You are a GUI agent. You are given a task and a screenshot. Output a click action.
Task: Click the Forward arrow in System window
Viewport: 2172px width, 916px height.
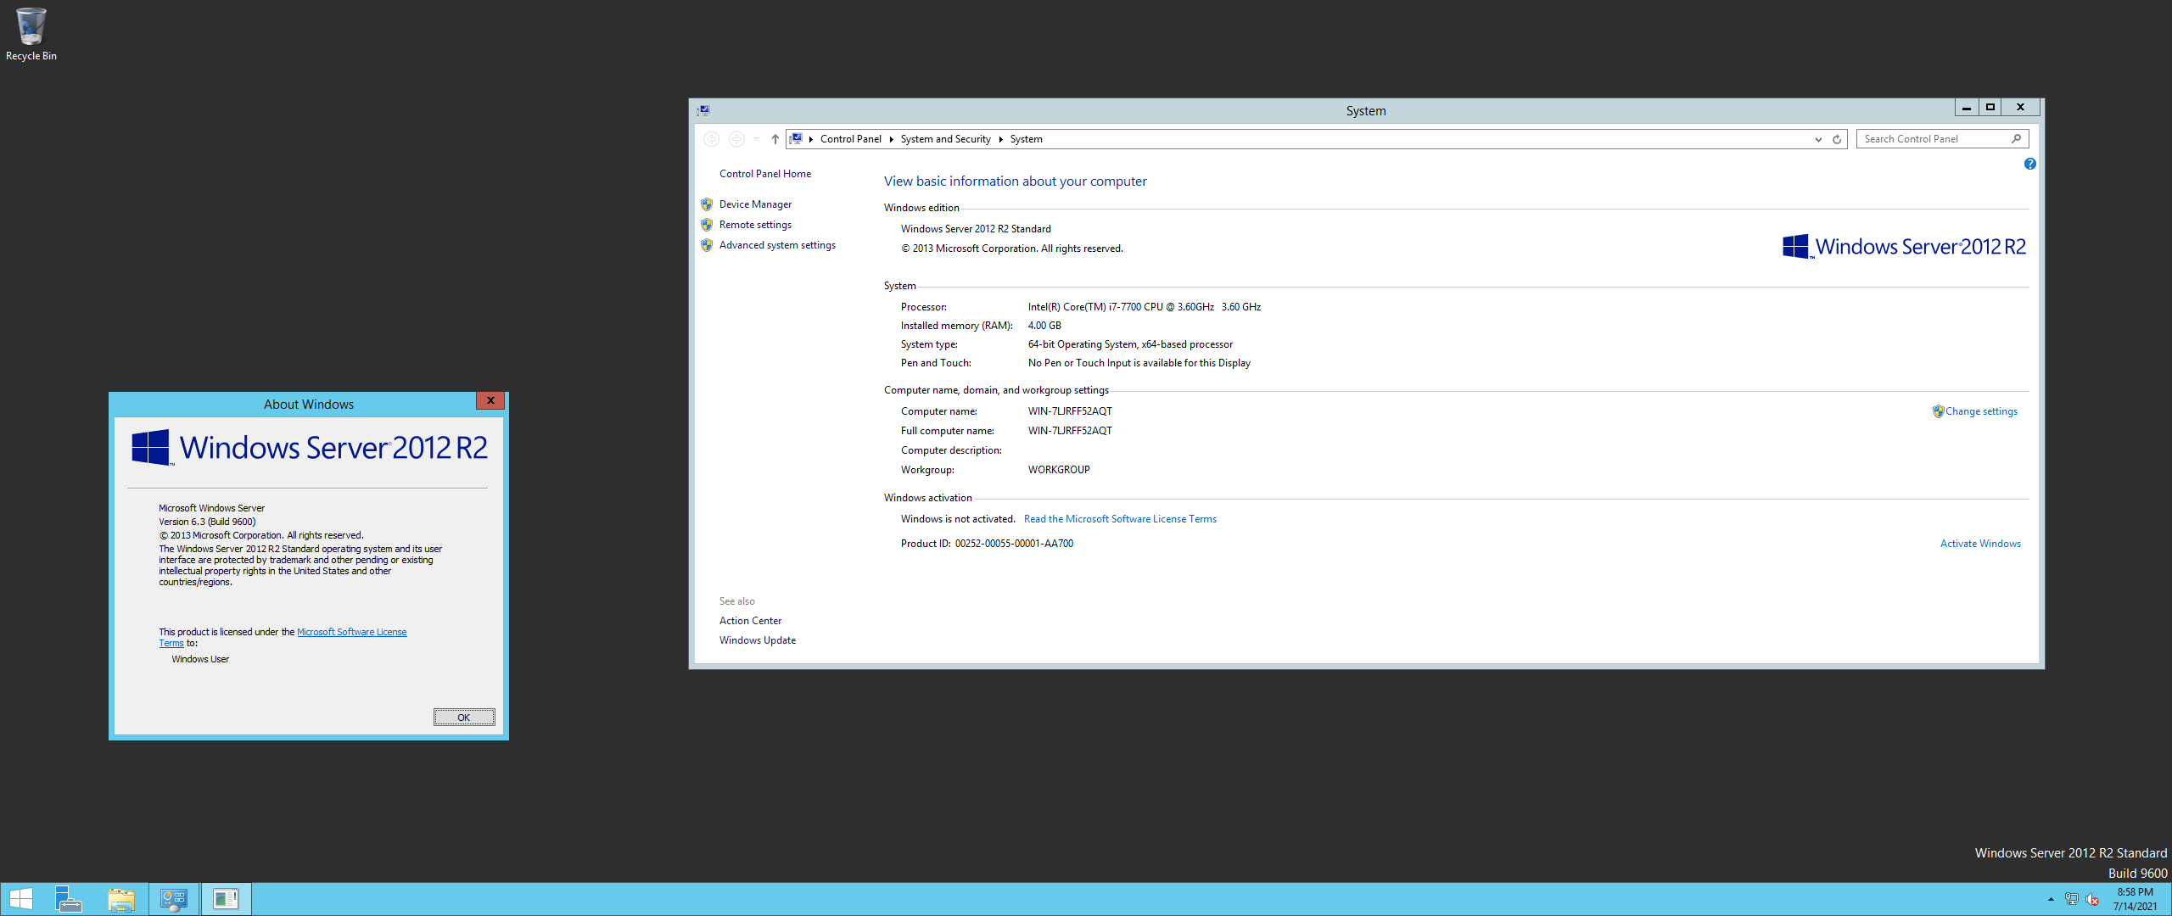pos(736,139)
